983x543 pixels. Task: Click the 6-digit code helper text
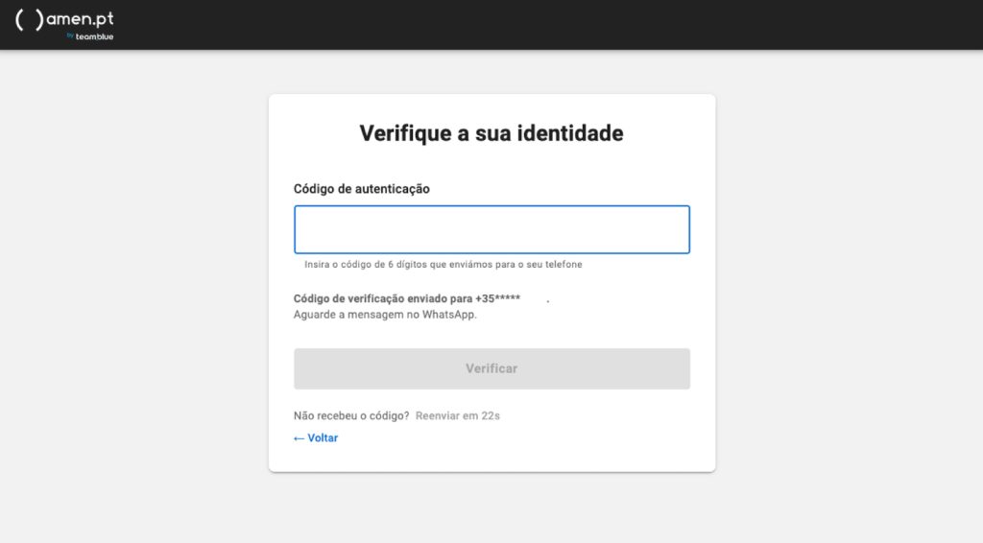tap(444, 264)
